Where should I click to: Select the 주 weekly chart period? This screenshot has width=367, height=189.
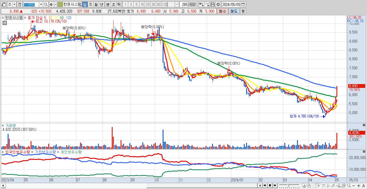point(90,4)
